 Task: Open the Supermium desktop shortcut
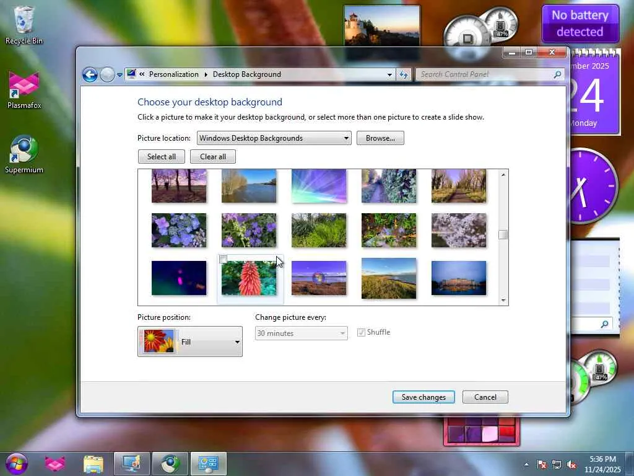click(x=24, y=154)
